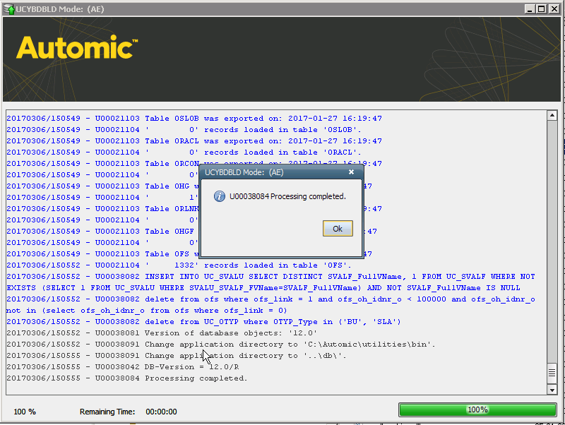Maximize the UCYBDBLD main window
Image resolution: width=565 pixels, height=425 pixels.
point(542,9)
